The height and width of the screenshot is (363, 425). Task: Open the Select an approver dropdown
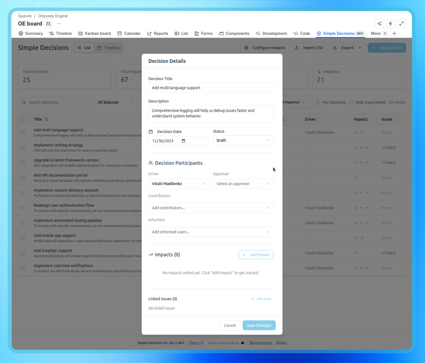(x=243, y=184)
